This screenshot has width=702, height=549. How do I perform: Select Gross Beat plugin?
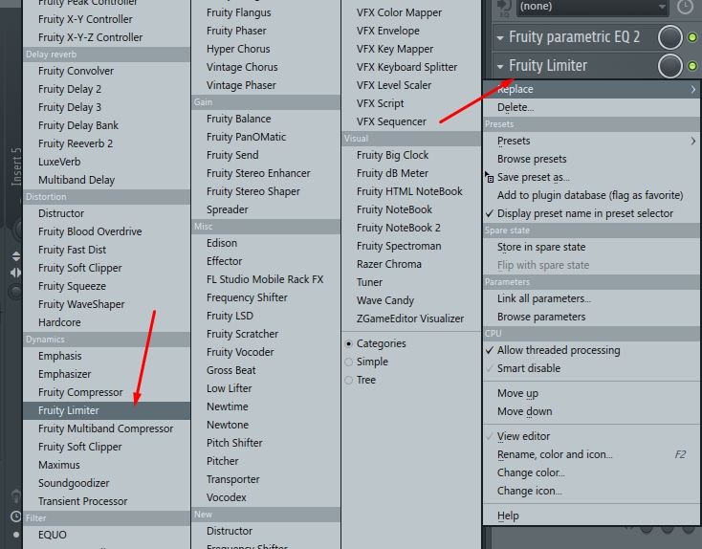coord(266,370)
